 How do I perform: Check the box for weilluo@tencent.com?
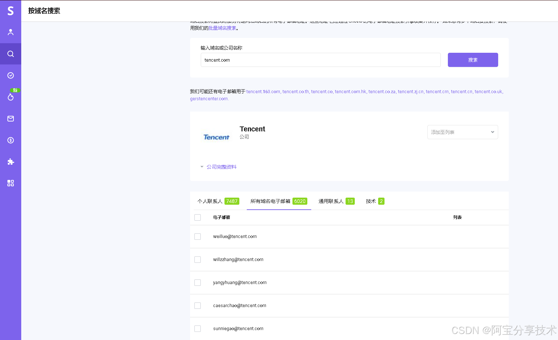(198, 237)
